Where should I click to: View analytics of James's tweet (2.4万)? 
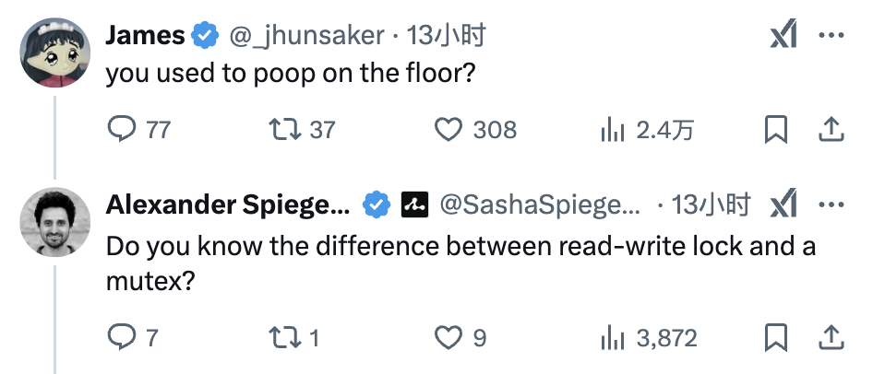[x=613, y=130]
